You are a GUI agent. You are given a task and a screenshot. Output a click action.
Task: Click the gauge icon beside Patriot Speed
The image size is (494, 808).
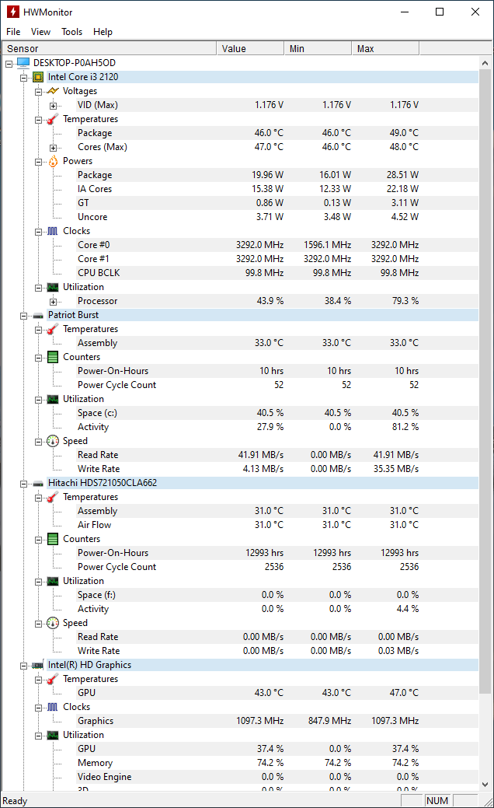click(x=53, y=441)
